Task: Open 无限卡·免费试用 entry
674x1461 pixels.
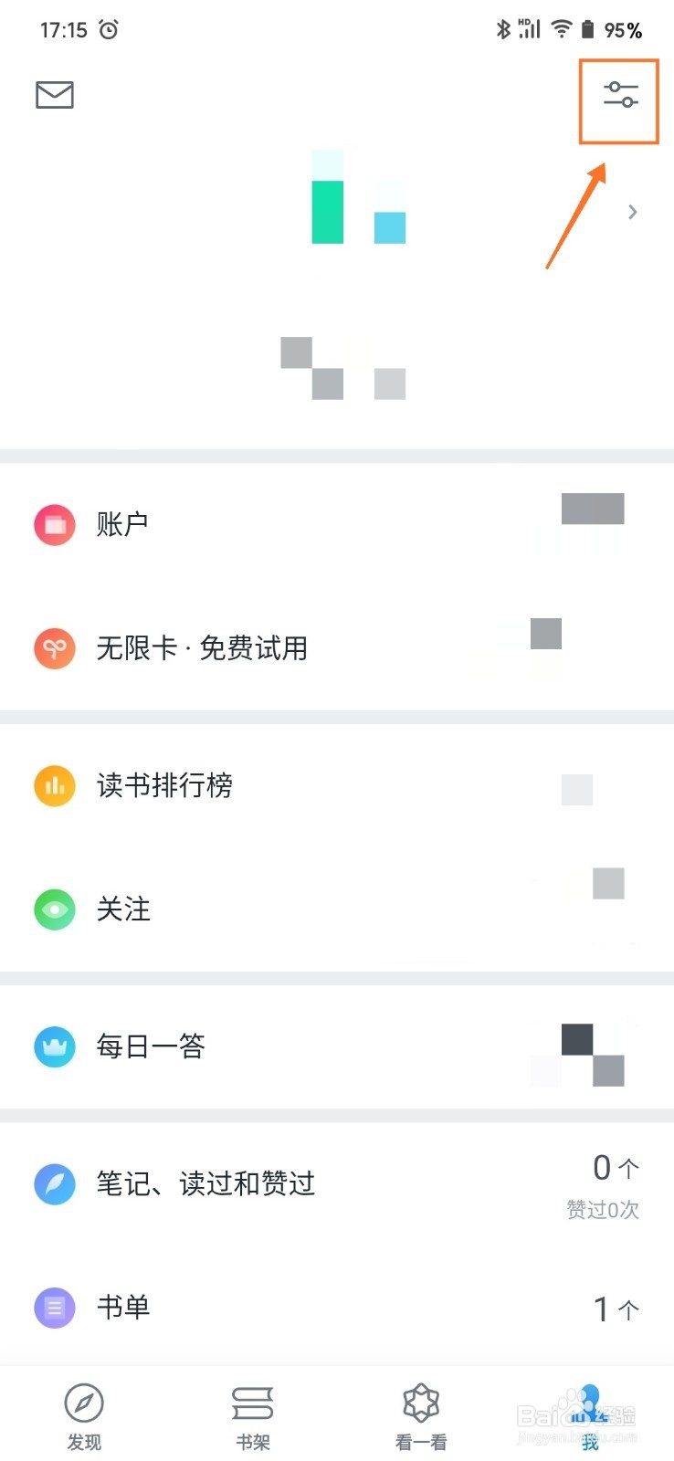Action: click(337, 648)
